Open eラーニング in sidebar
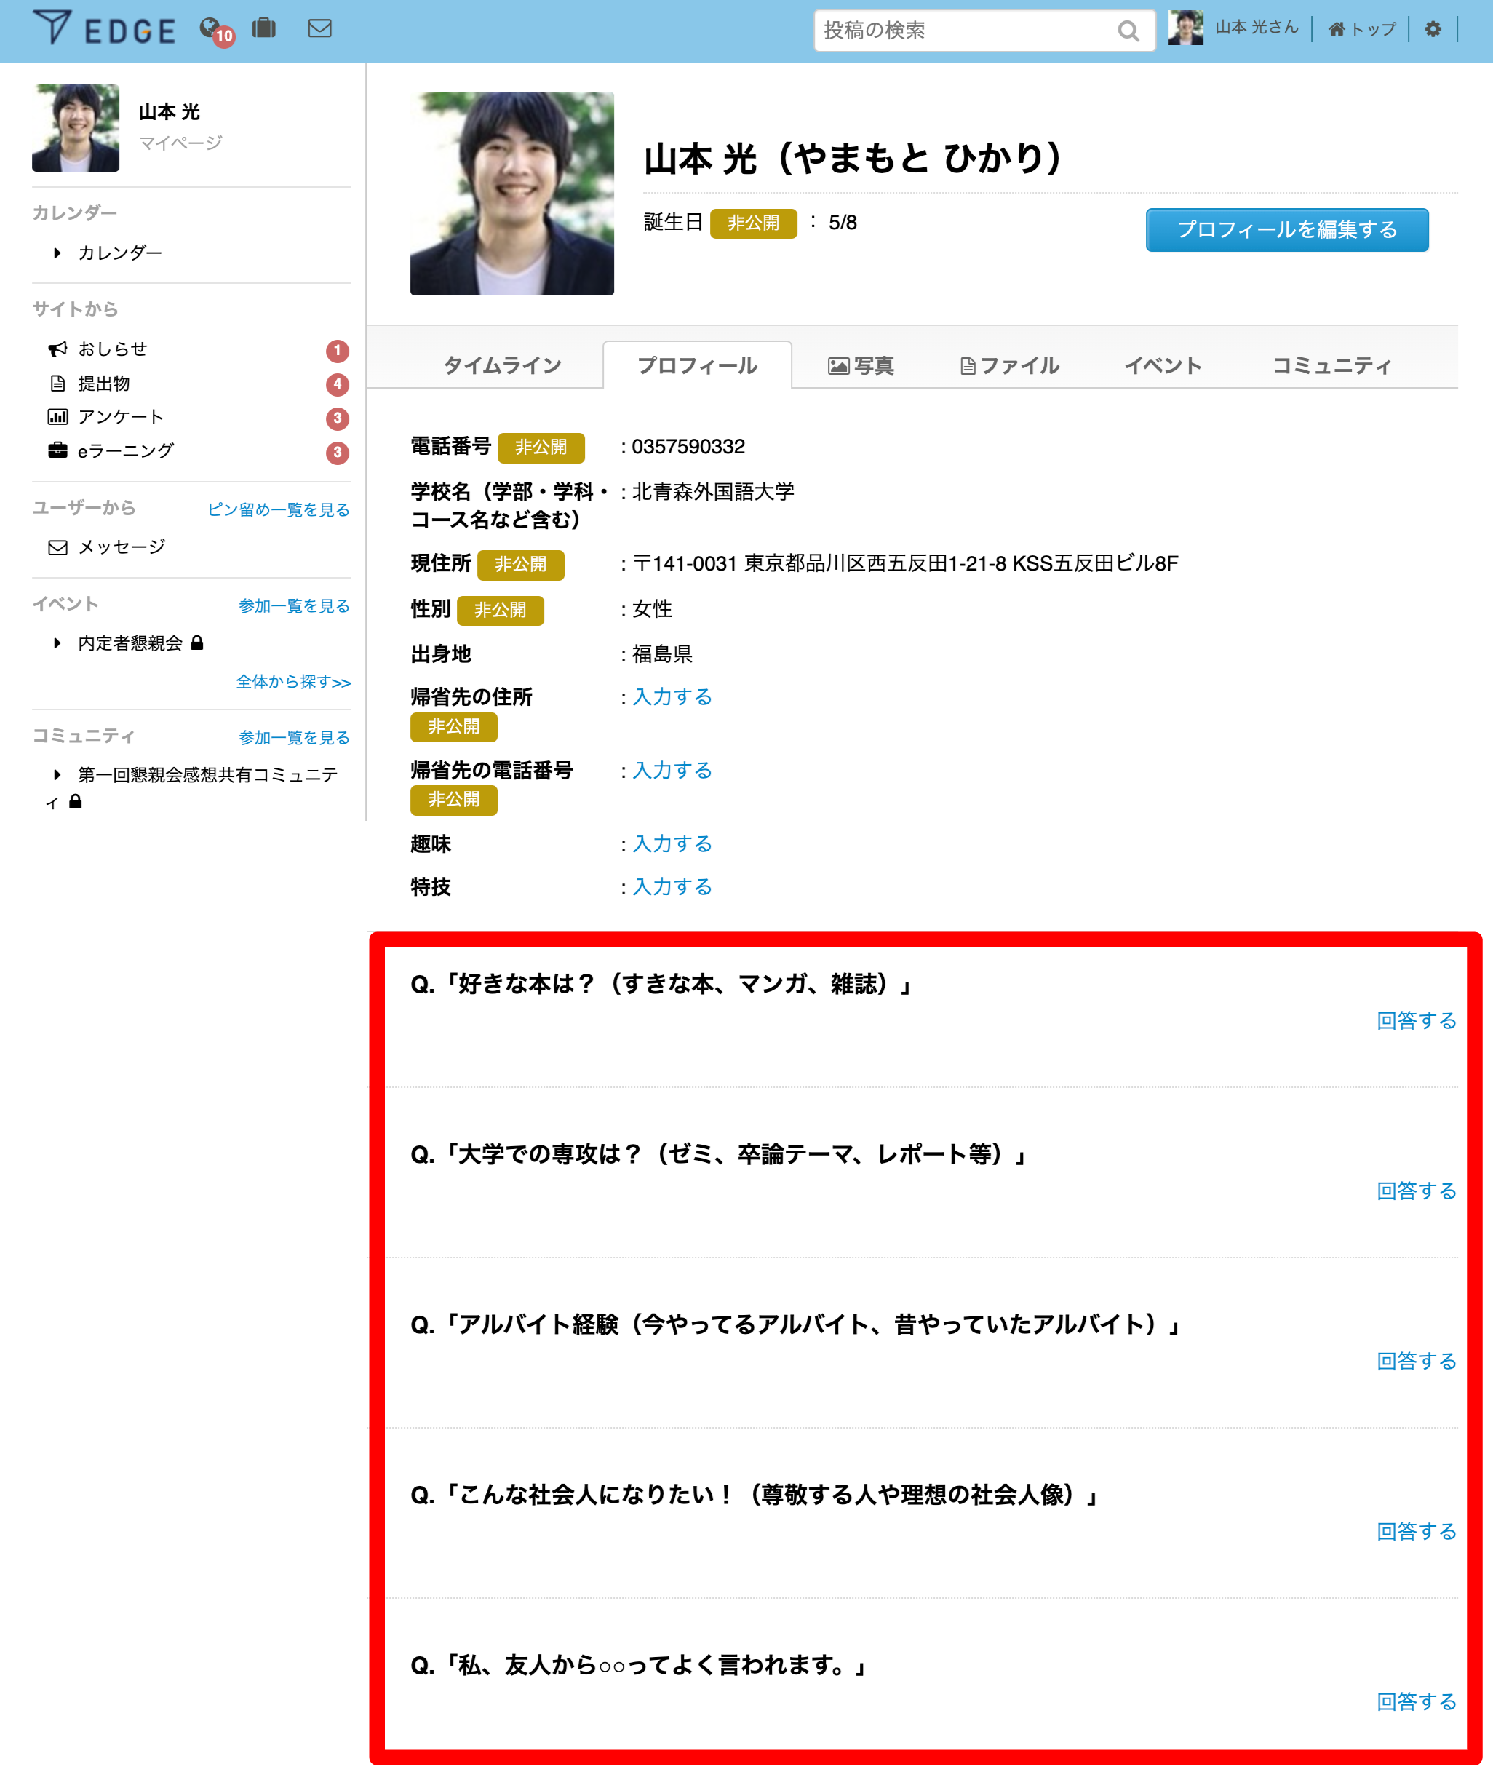This screenshot has width=1493, height=1780. click(x=125, y=451)
